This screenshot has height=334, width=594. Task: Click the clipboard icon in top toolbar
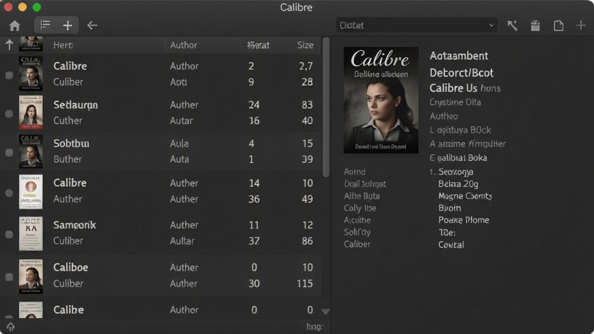tap(535, 26)
